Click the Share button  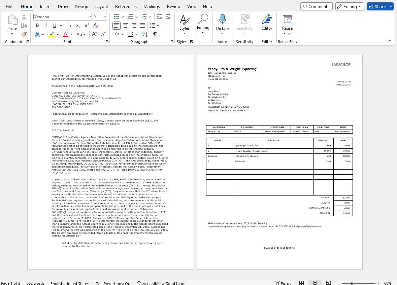tap(380, 6)
